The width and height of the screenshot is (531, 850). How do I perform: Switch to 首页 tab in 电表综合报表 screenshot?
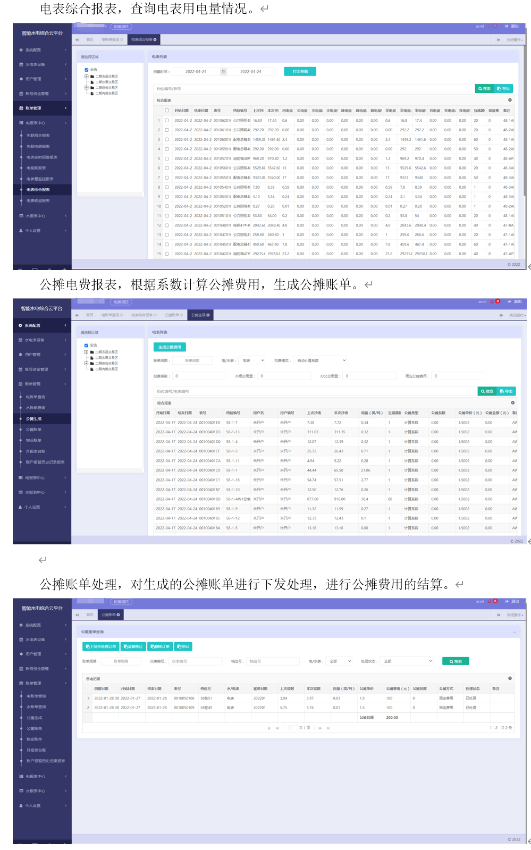pos(90,40)
